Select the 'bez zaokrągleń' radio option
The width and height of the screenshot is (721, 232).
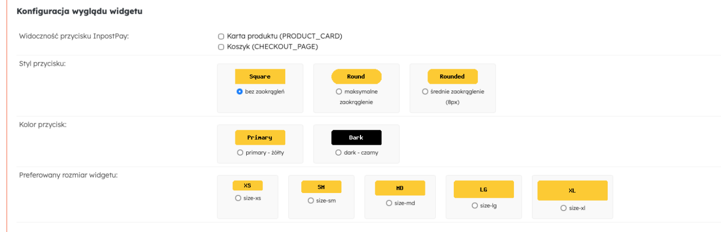point(239,91)
